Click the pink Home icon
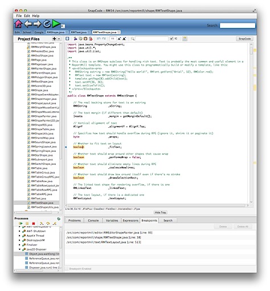 point(18,24)
